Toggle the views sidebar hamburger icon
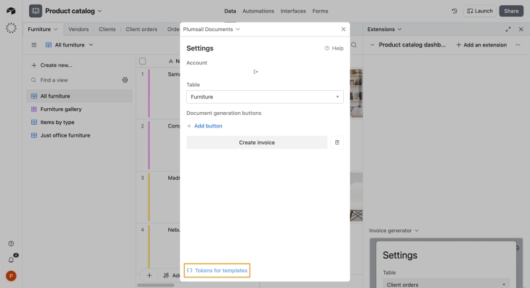 click(x=34, y=44)
